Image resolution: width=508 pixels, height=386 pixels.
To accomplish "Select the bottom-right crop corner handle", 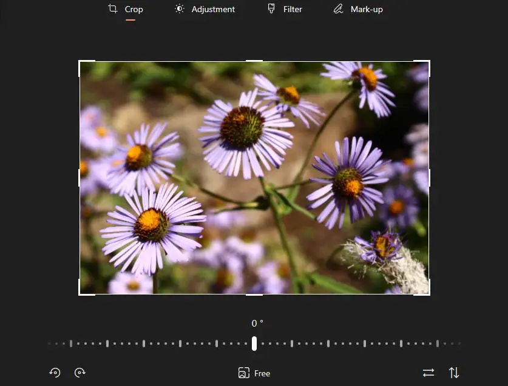I will pos(428,294).
